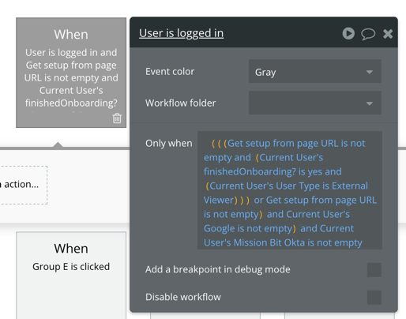406x319 pixels.
Task: Delete event using trash icon on gray When card
Action: (x=117, y=118)
